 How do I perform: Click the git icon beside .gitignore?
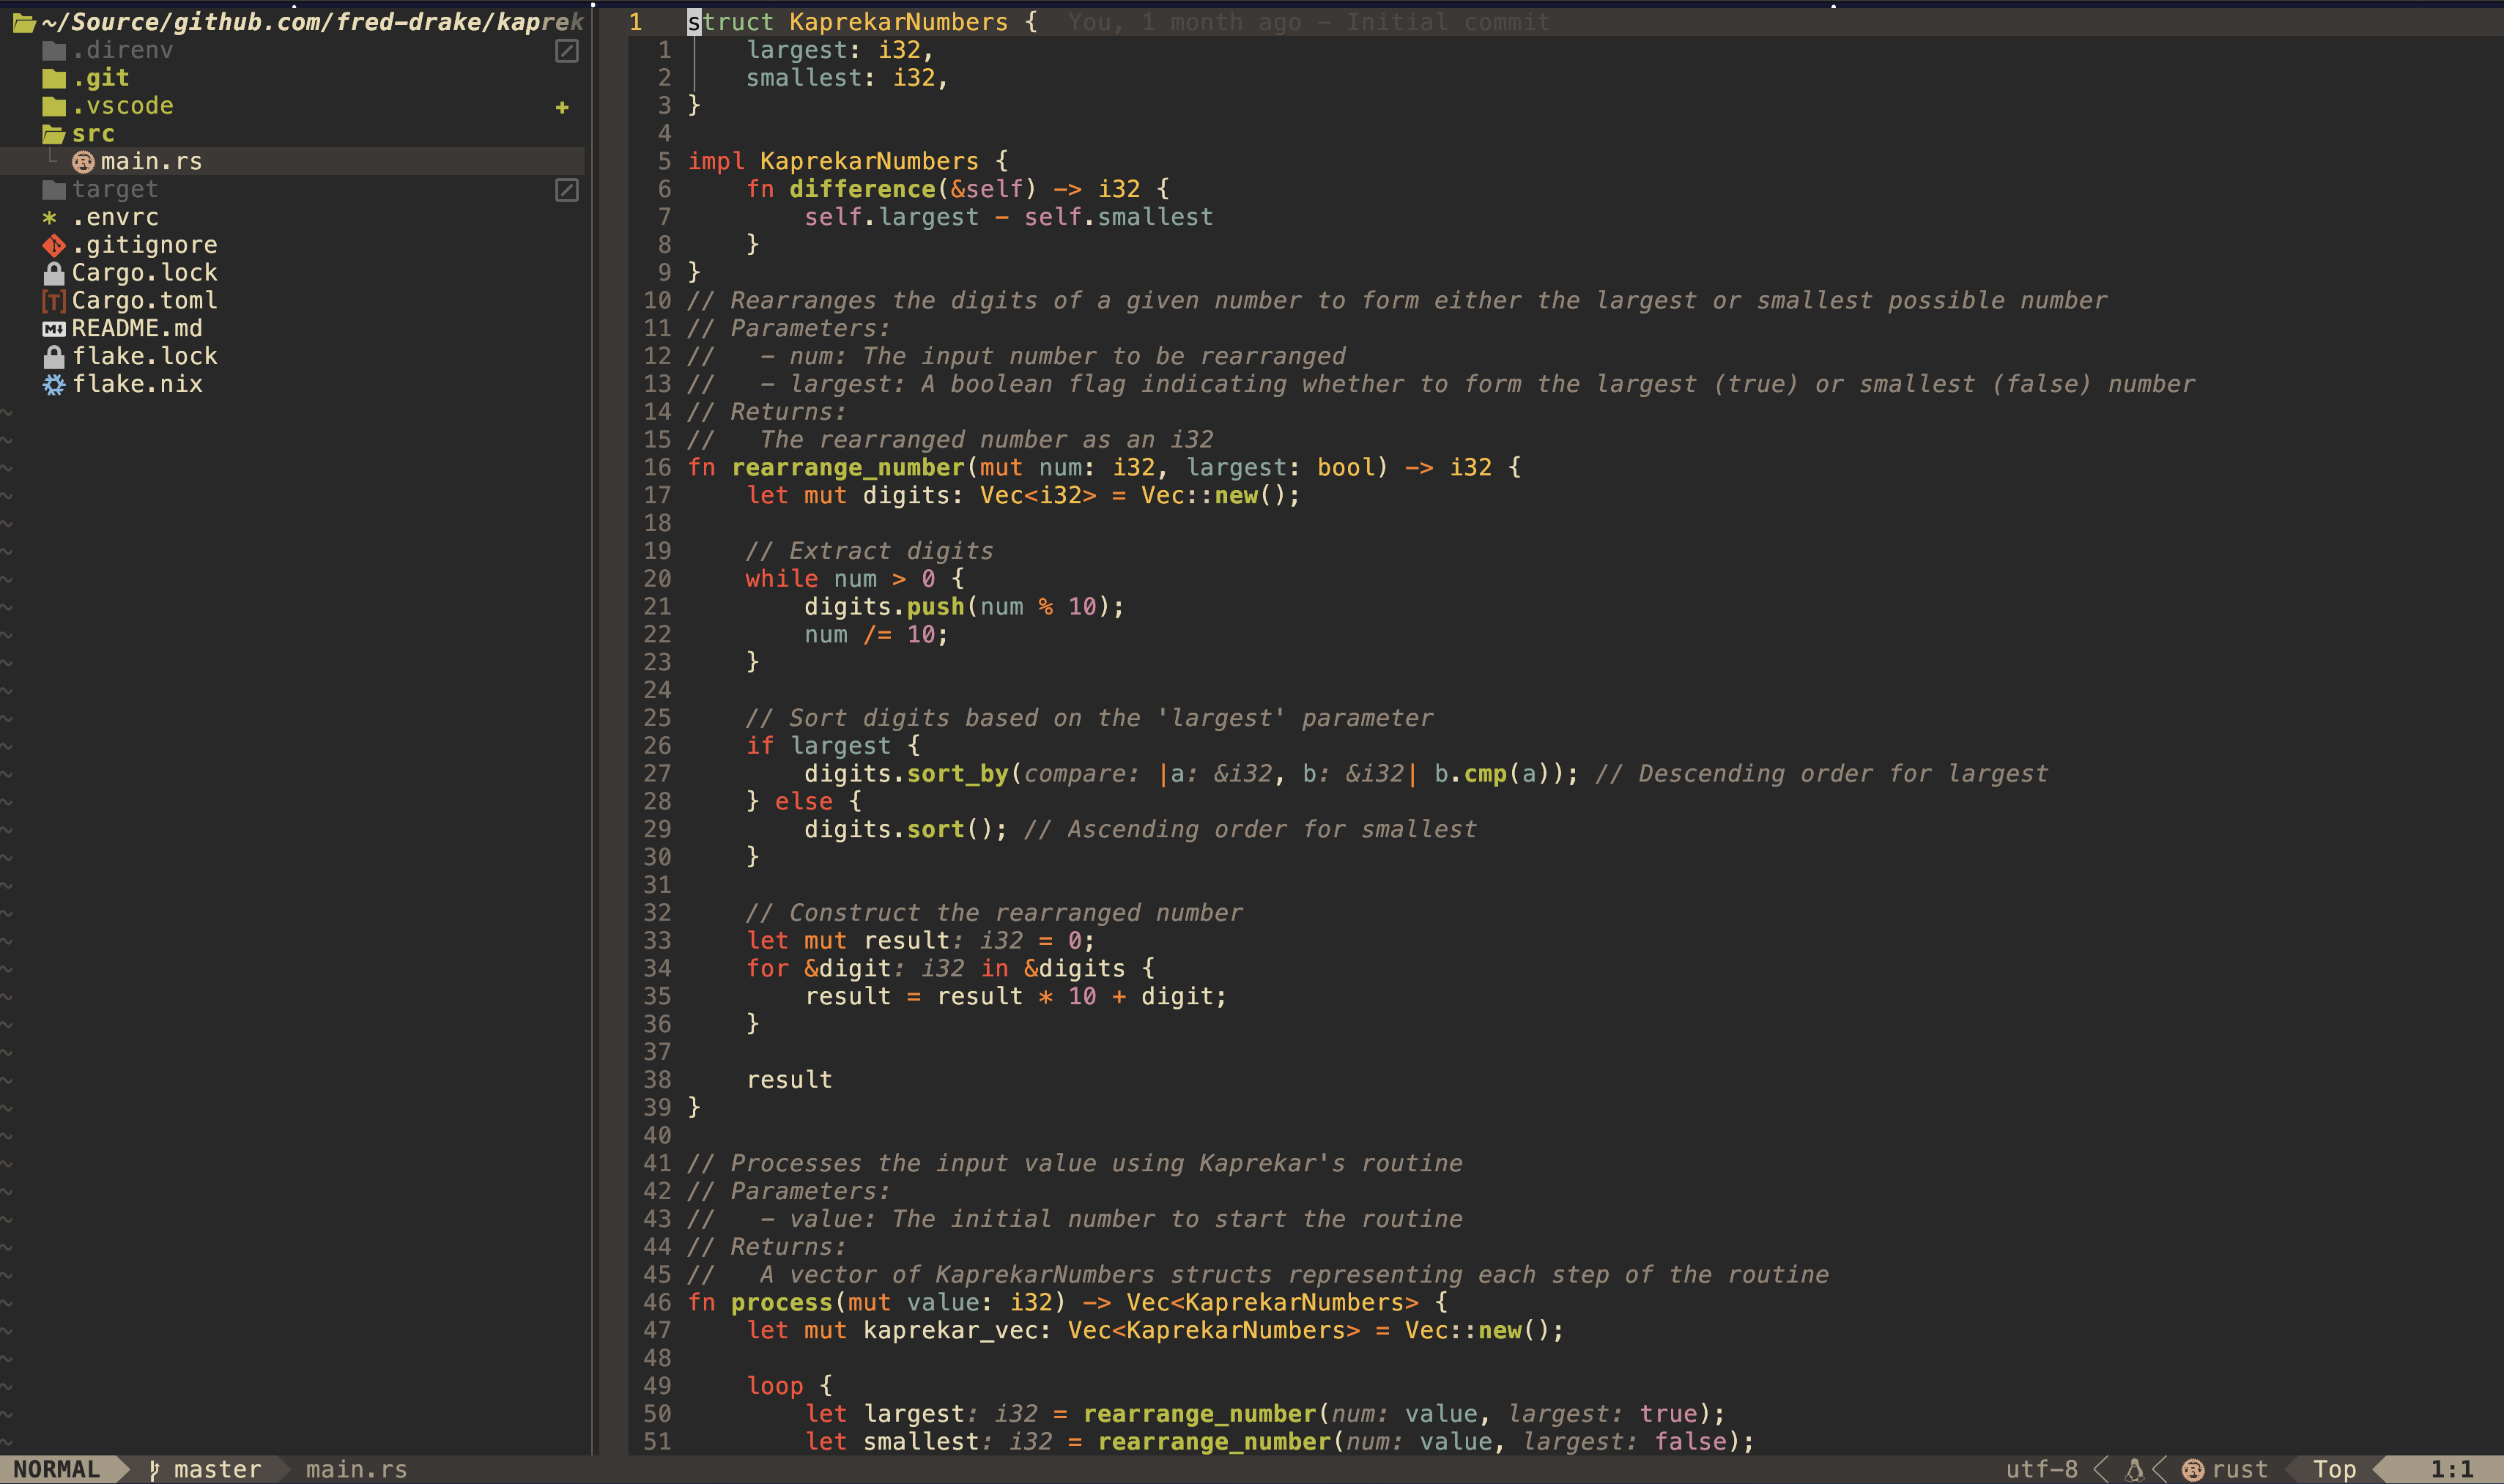point(54,245)
